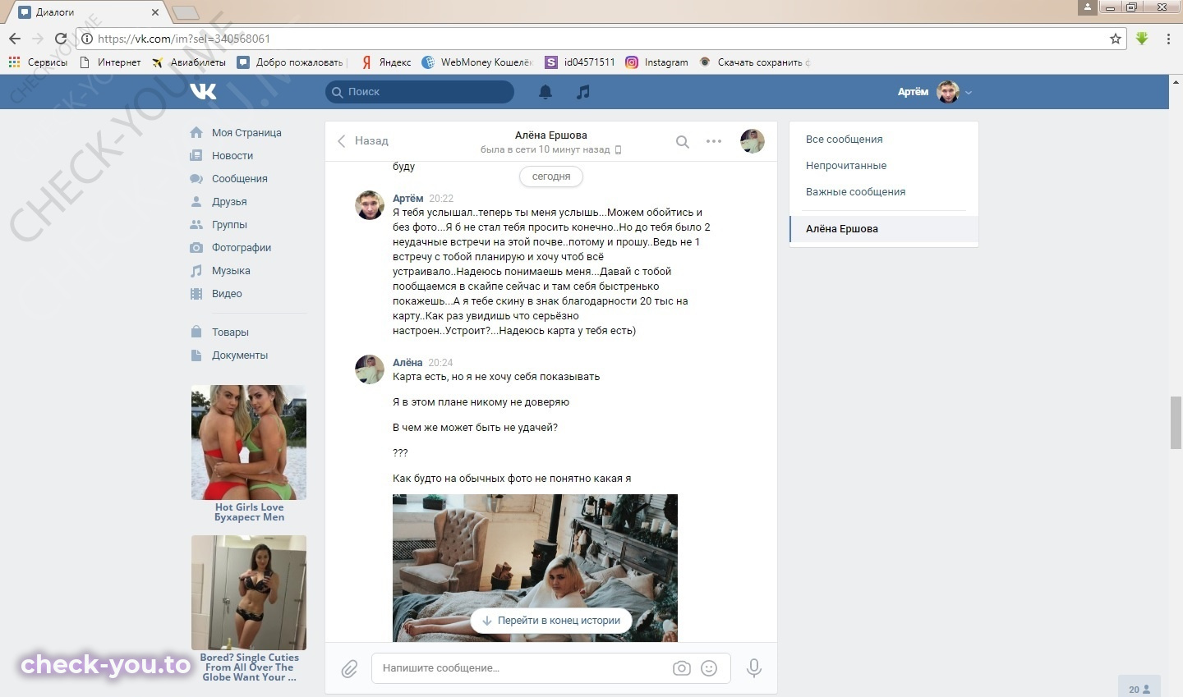This screenshot has height=697, width=1183.
Task: Click the search magnifier in dialog header
Action: [683, 141]
